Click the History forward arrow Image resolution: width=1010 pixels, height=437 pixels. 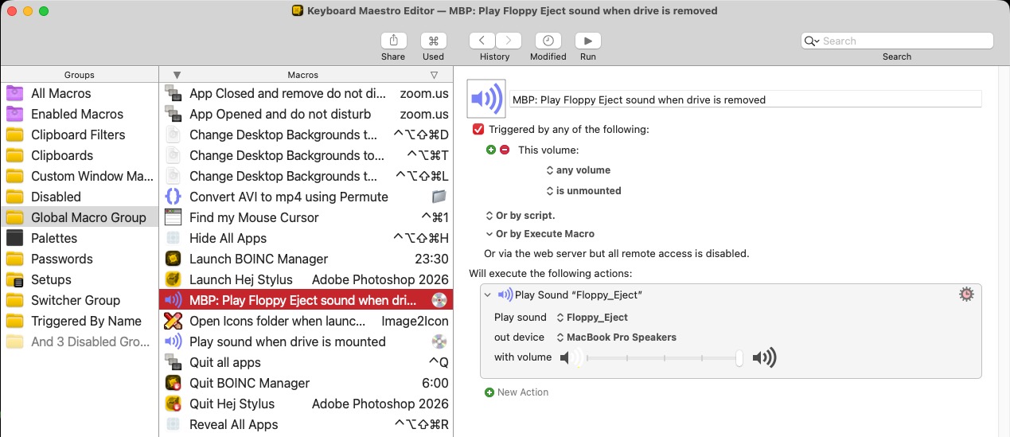[509, 41]
